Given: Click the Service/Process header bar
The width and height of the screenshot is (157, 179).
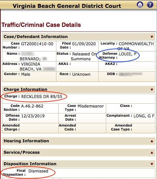Looking at the screenshot, I should coord(79,152).
